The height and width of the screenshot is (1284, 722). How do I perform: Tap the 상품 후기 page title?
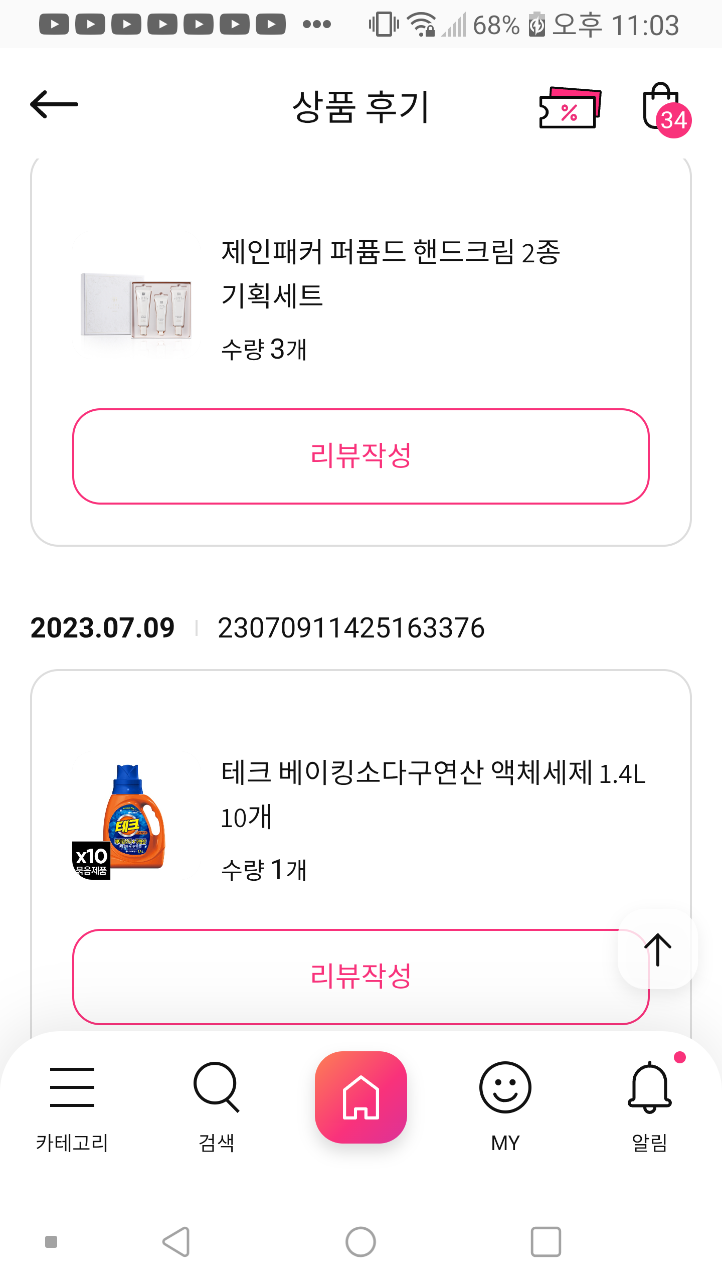click(361, 107)
